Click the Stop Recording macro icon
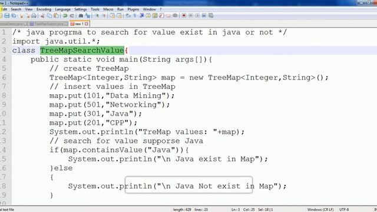 coord(191,16)
